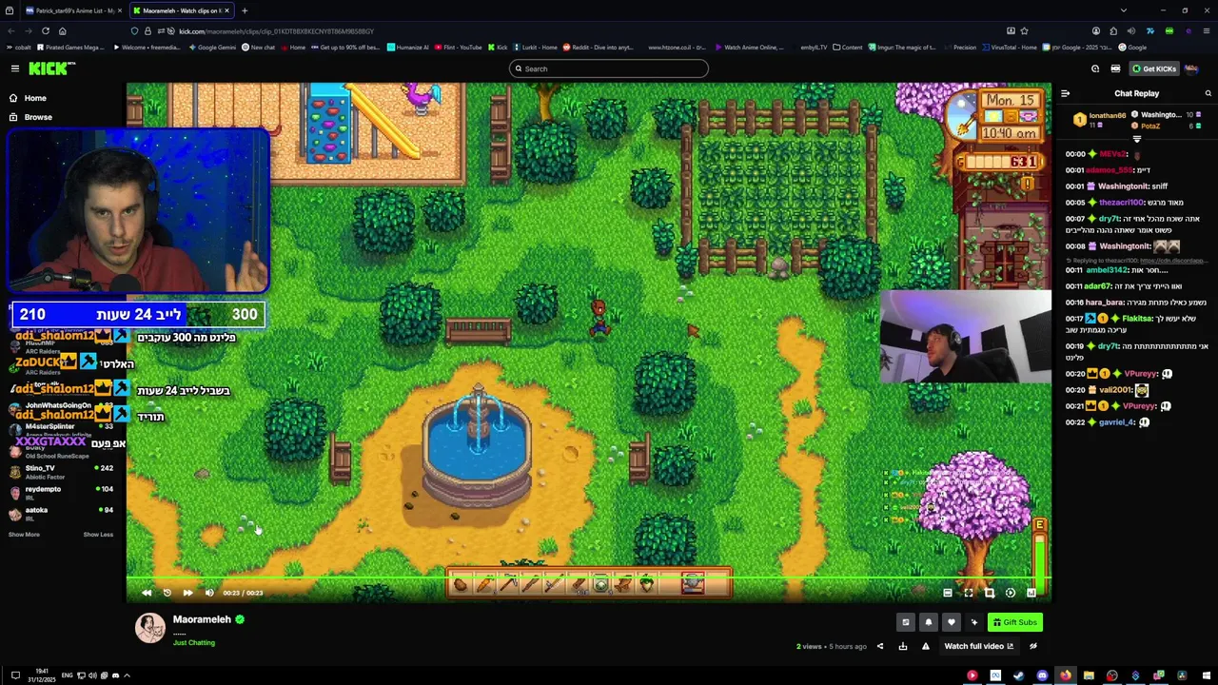Image resolution: width=1218 pixels, height=685 pixels.
Task: Seek on the green video progress bar
Action: click(x=588, y=578)
